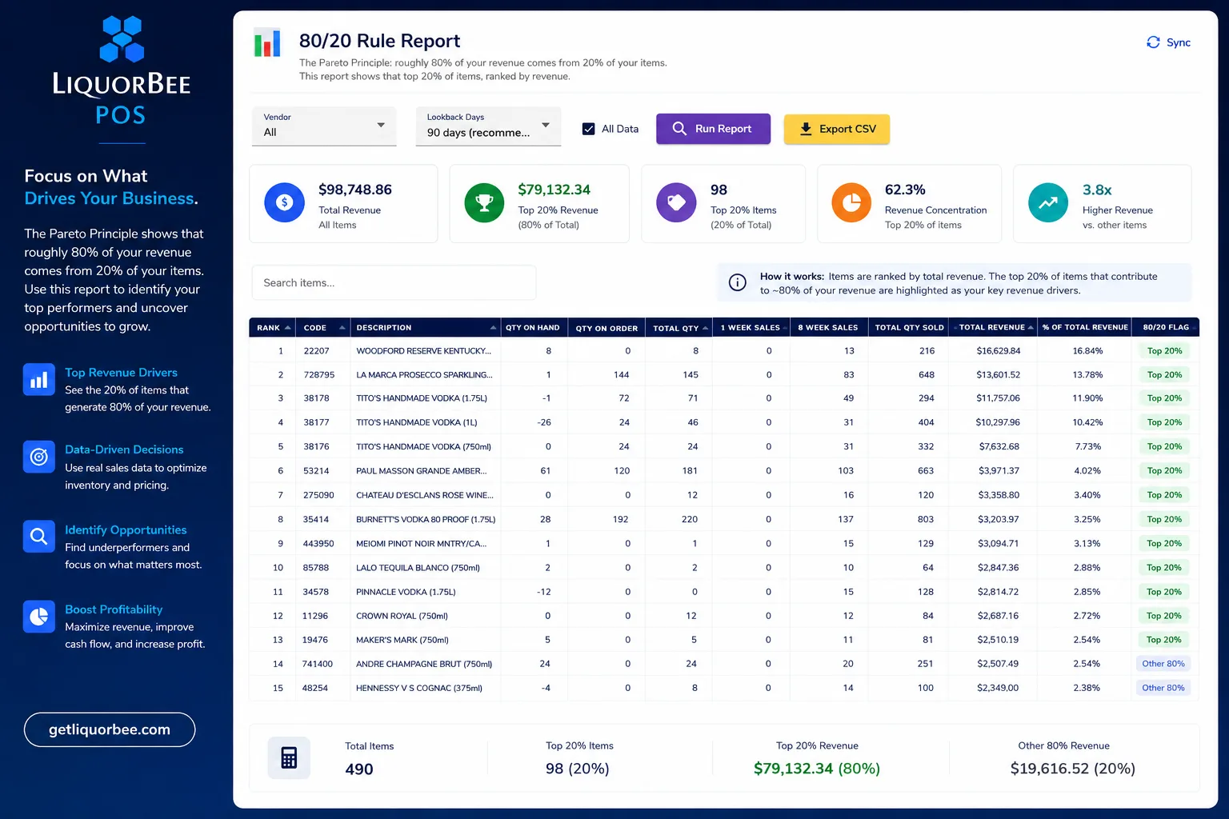Click the 80/20 Rule Report bar chart icon
The image size is (1229, 819).
point(267,42)
